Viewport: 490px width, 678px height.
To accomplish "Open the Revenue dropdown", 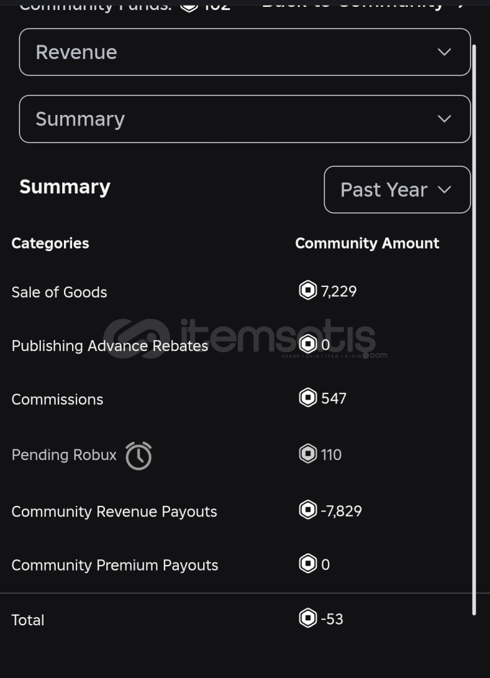I will point(245,52).
